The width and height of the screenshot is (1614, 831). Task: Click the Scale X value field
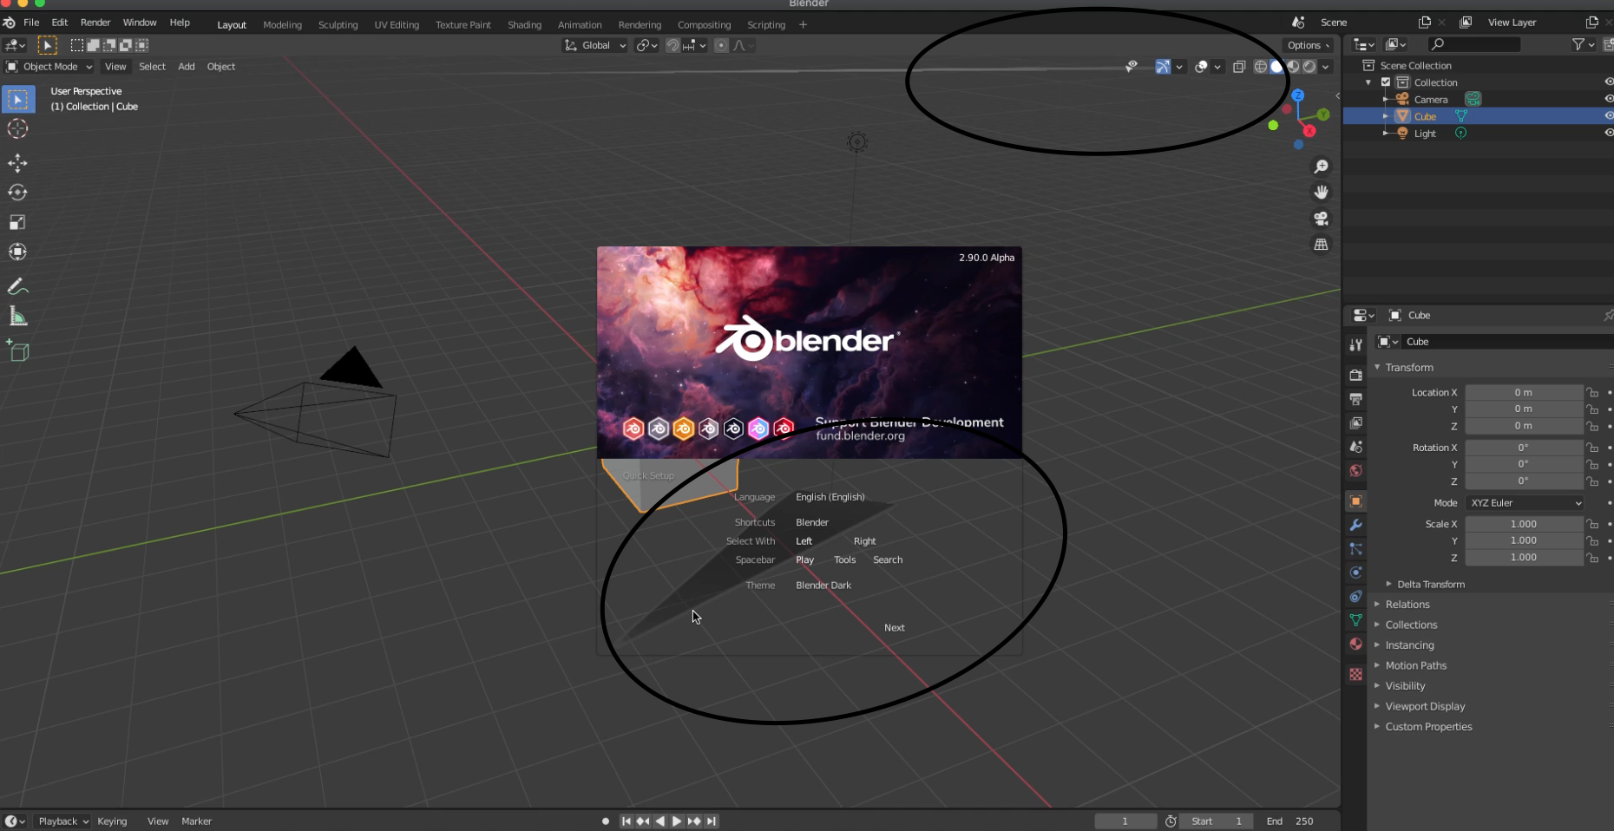(x=1524, y=524)
